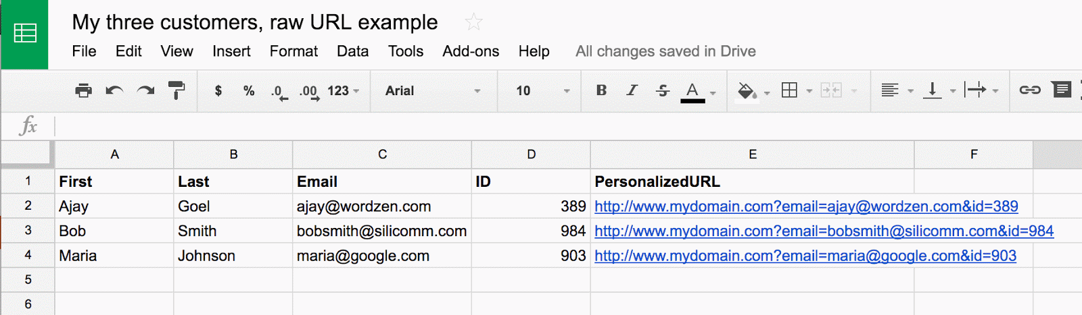
Task: Toggle strikethrough formatting
Action: (662, 90)
